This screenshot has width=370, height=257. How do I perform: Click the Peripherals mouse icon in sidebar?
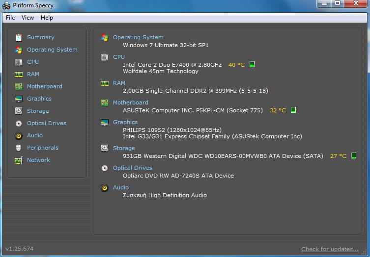pos(18,148)
